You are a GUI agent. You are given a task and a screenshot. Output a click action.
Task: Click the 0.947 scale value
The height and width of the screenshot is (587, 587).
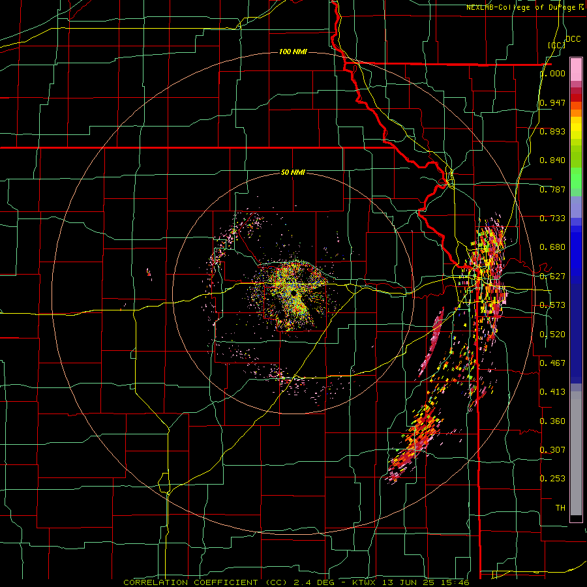pos(552,102)
